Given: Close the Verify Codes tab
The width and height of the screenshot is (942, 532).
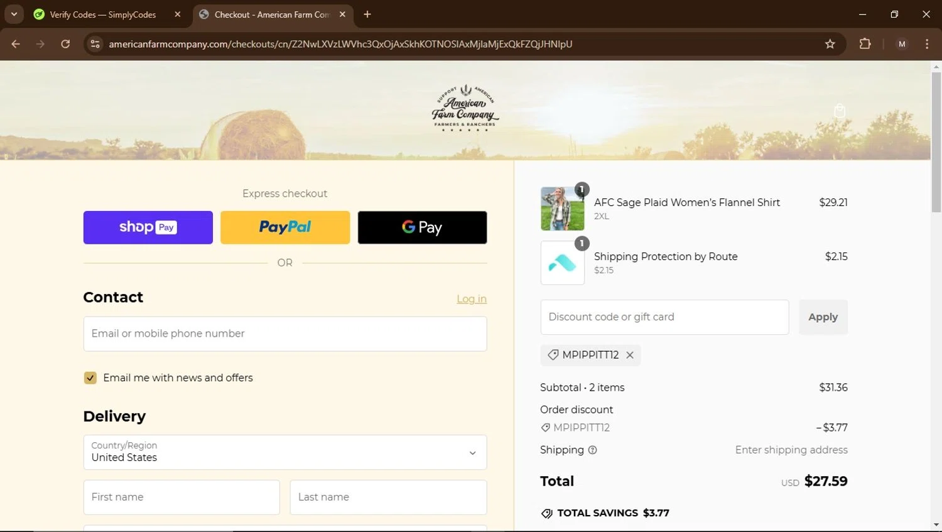Looking at the screenshot, I should (178, 14).
